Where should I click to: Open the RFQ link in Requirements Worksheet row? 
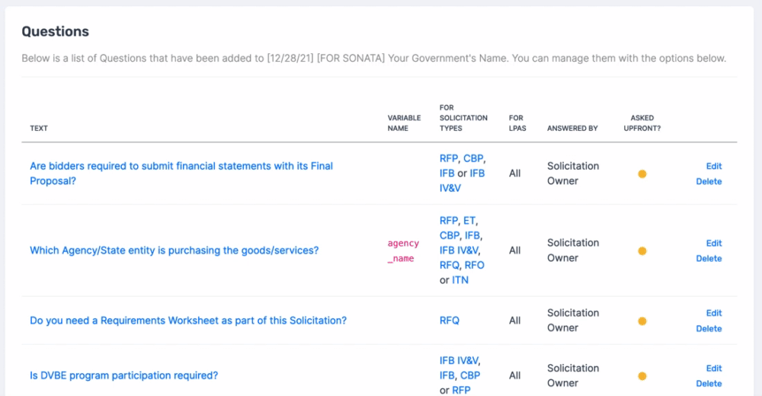tap(449, 321)
